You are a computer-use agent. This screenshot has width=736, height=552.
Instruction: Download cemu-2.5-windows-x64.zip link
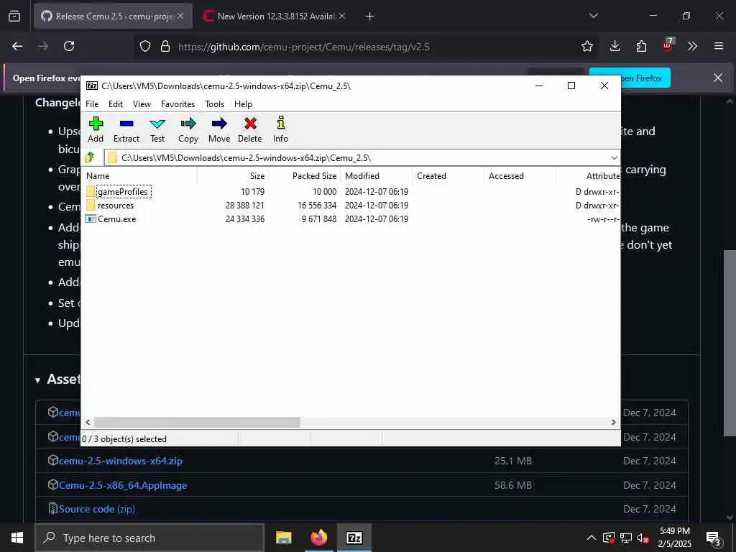coord(121,461)
